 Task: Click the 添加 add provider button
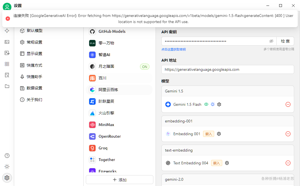click(x=119, y=180)
